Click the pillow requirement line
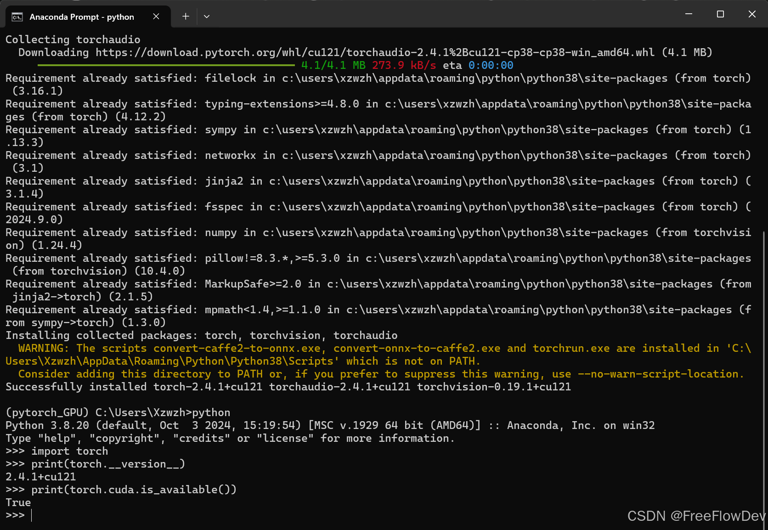The width and height of the screenshot is (768, 530). click(378, 265)
